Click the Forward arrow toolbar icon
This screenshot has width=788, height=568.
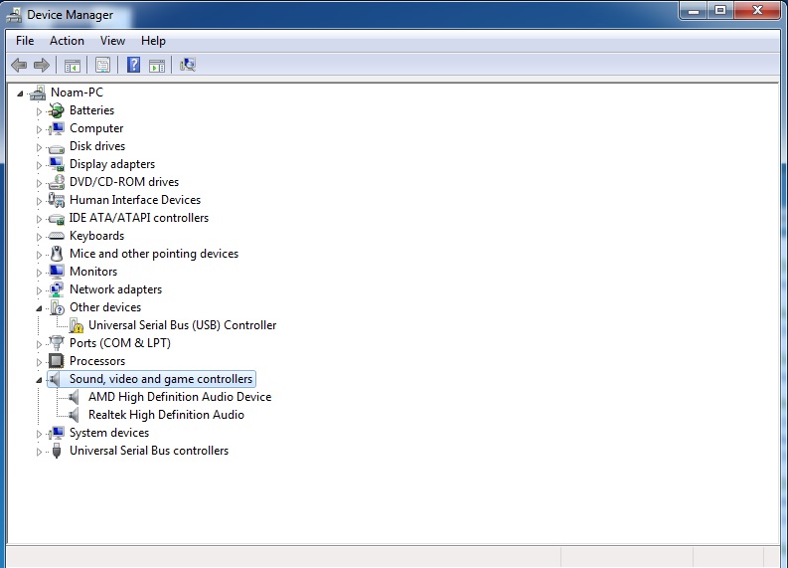point(42,65)
